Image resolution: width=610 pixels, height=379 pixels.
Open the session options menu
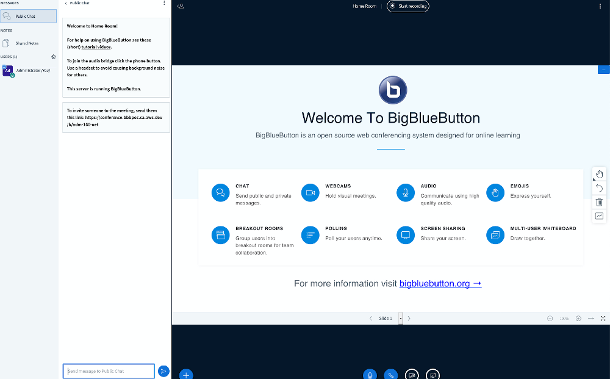coord(600,6)
